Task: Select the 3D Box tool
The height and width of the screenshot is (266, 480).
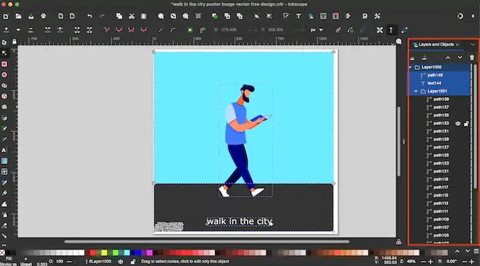Action: [4, 97]
